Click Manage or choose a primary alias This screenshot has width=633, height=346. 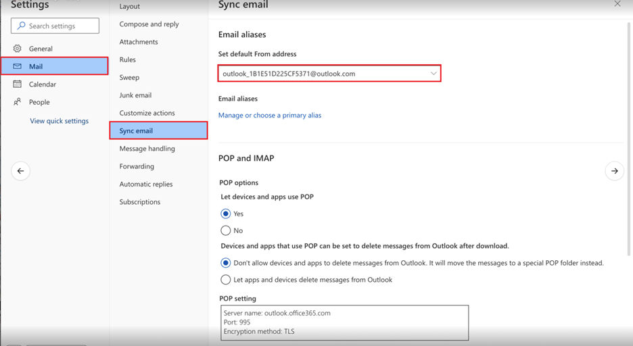(269, 116)
